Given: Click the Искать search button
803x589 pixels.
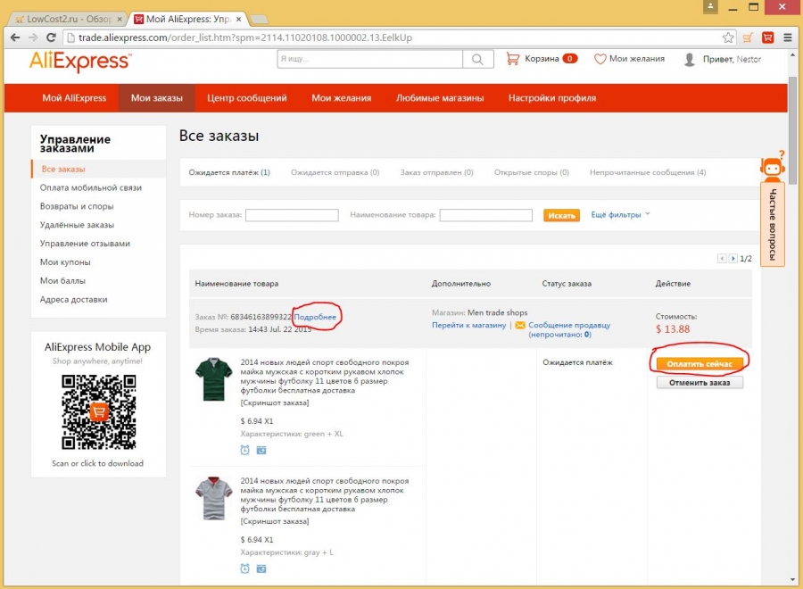Looking at the screenshot, I should click(x=562, y=215).
